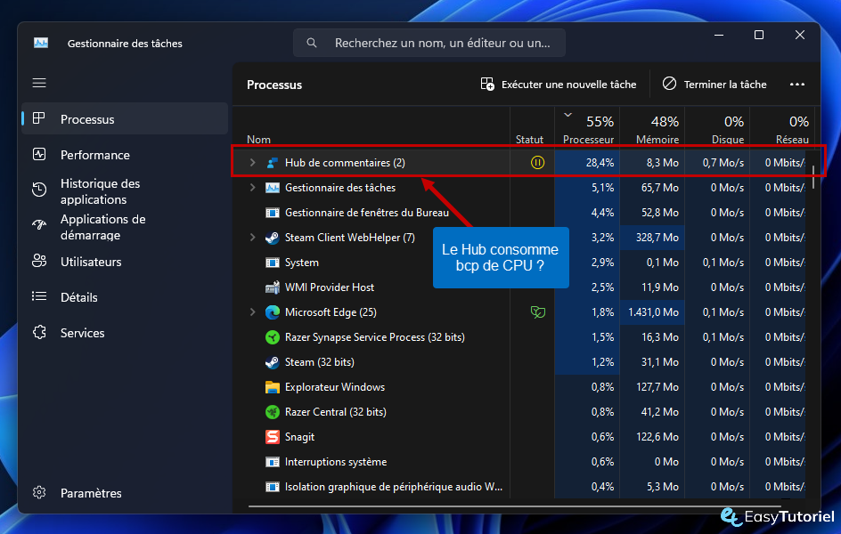Click the Services puzzle-piece icon

[39, 332]
